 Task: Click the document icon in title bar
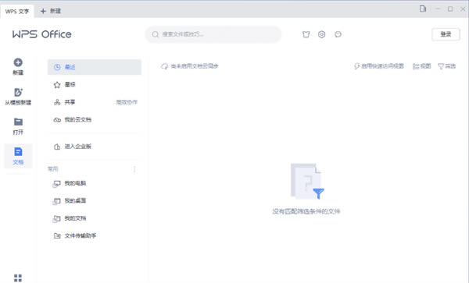[423, 9]
